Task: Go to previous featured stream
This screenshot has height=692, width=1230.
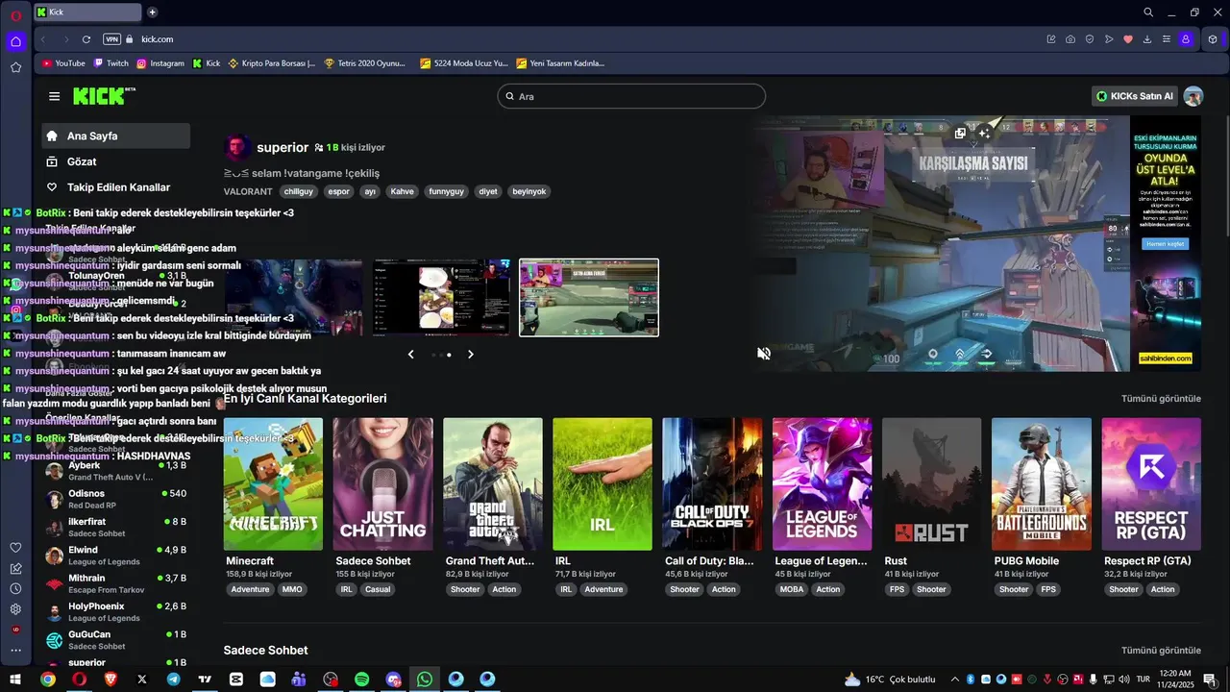Action: point(411,355)
